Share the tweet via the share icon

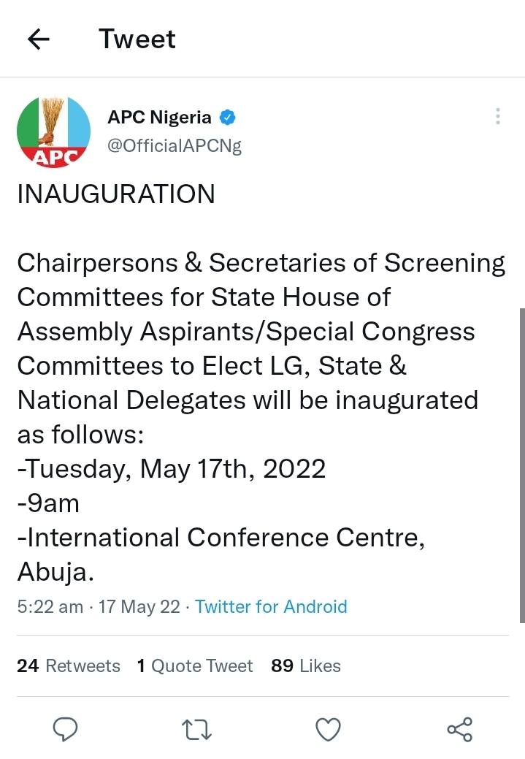click(459, 728)
